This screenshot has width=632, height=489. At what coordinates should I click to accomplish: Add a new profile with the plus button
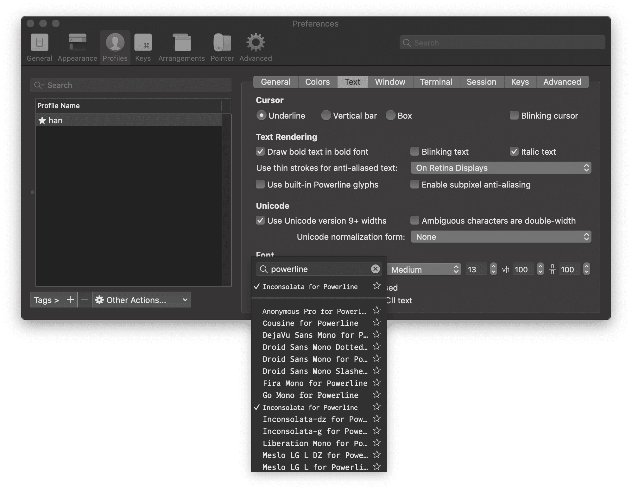70,300
